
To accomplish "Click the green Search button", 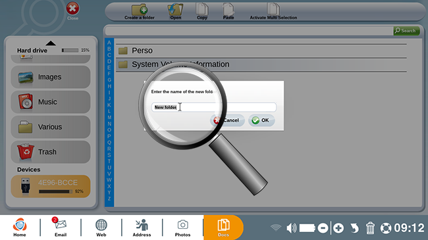I will point(406,30).
